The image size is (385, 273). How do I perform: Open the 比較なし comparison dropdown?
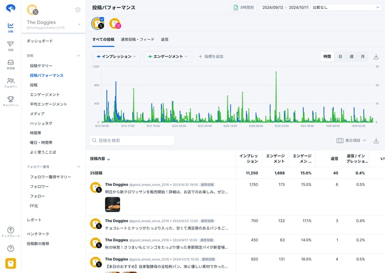coord(342,7)
